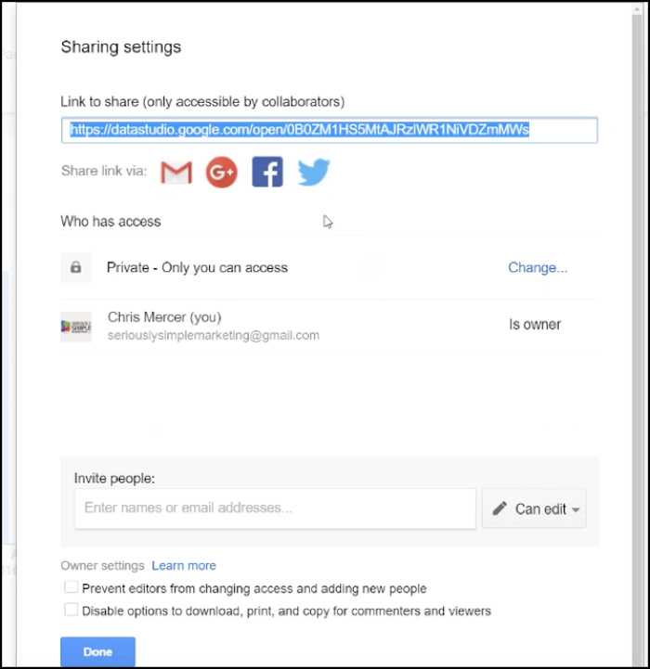
Task: Click the Invite people: label
Action: pyautogui.click(x=114, y=478)
